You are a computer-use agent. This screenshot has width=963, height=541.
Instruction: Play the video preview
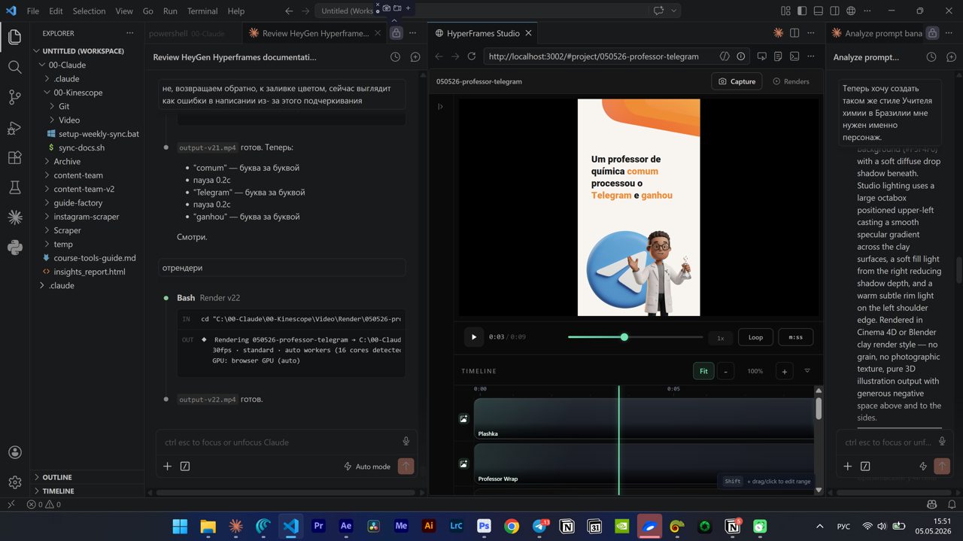(x=473, y=337)
